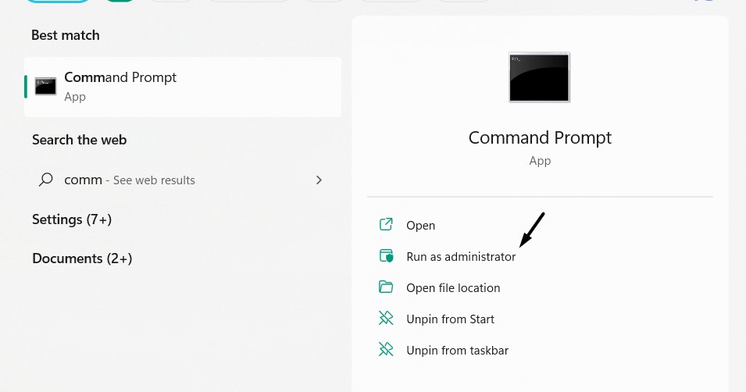The height and width of the screenshot is (392, 746).
Task: Choose the Run as administrator text label
Action: pos(461,257)
